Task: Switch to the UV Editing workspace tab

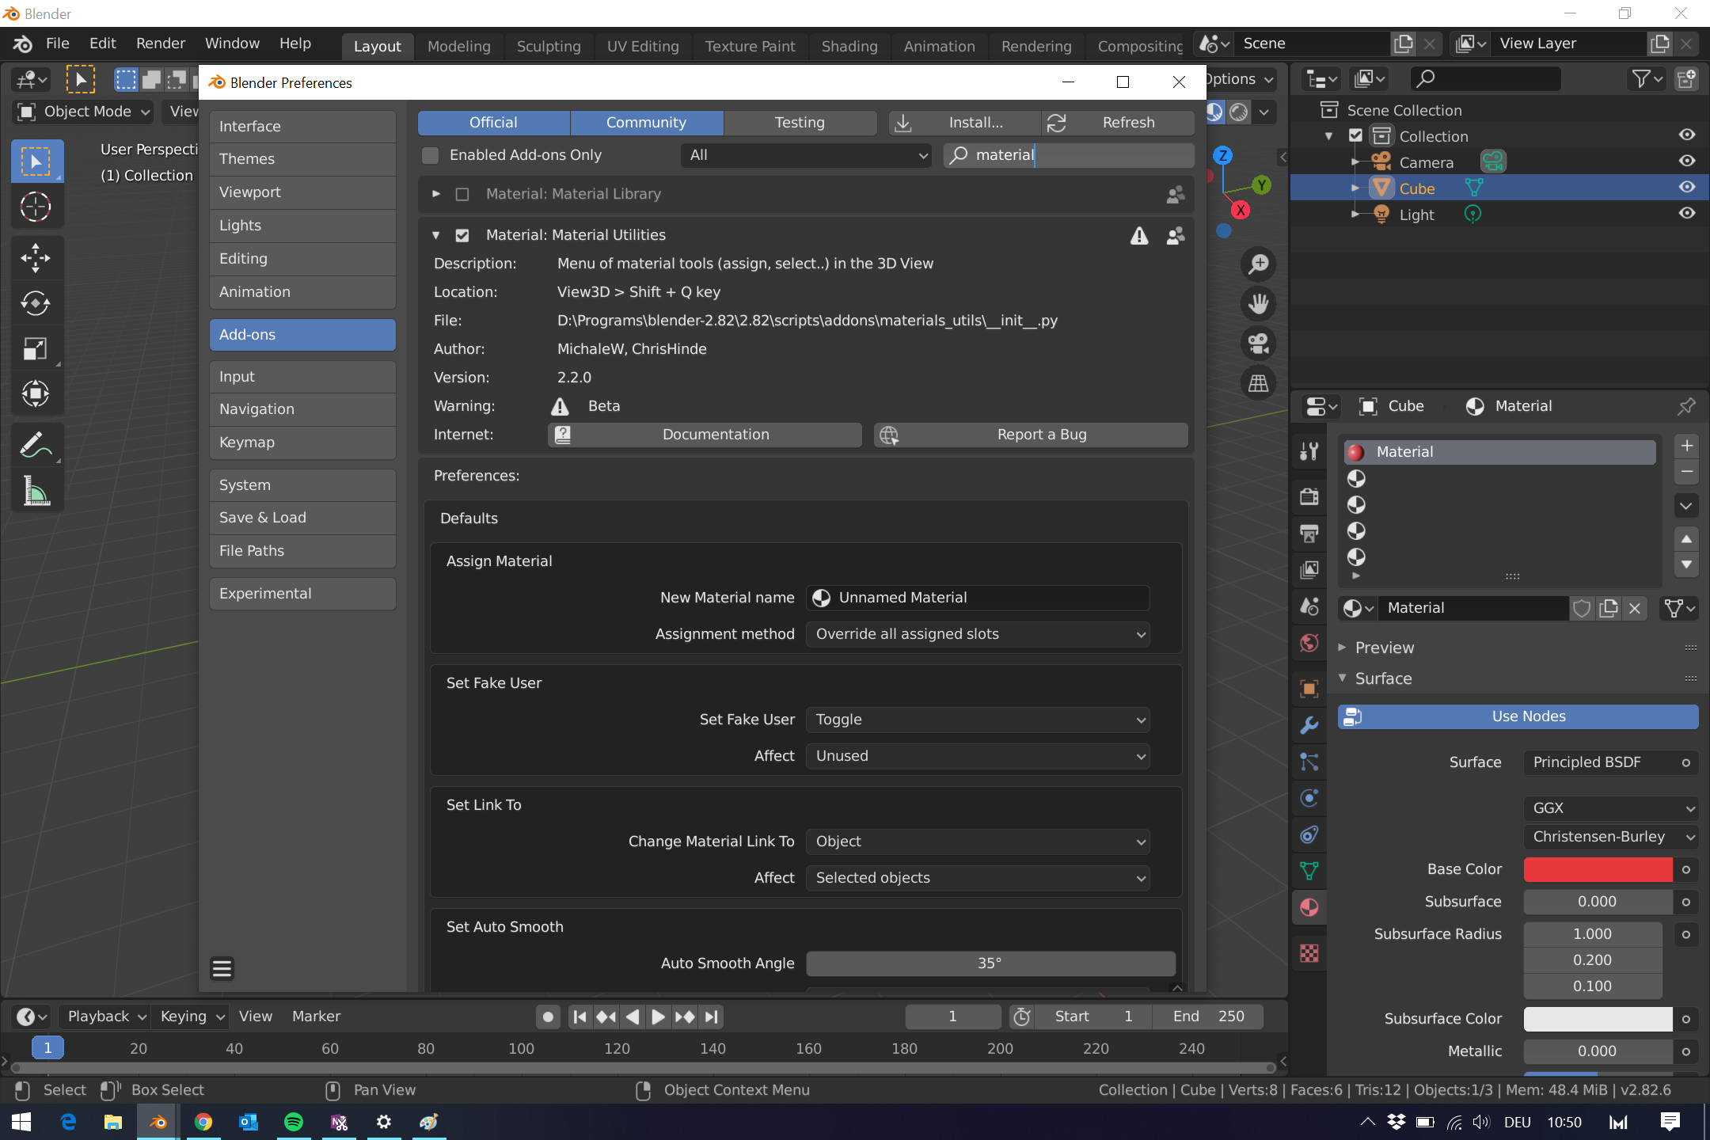Action: 643,46
